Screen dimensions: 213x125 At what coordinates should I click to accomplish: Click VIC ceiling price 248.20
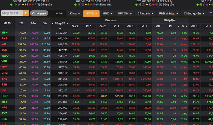(x=34, y=44)
